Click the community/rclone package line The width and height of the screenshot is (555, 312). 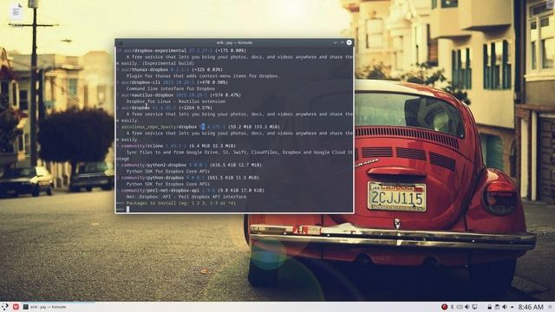[x=176, y=146]
